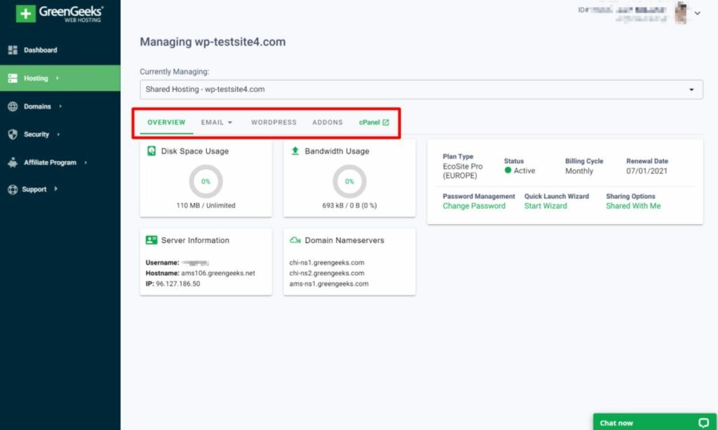Open Dashboard grid icon in sidebar
Image resolution: width=718 pixels, height=430 pixels.
pos(13,50)
